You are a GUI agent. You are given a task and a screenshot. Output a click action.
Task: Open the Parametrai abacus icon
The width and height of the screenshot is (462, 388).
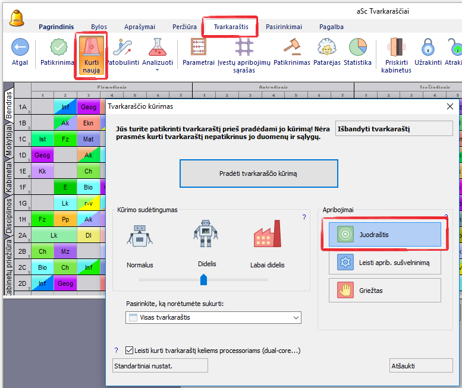point(198,47)
